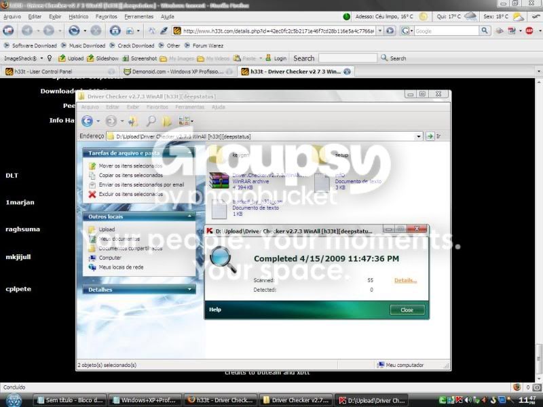Click Firefox reload button
Image resolution: width=543 pixels, height=407 pixels.
click(x=74, y=31)
